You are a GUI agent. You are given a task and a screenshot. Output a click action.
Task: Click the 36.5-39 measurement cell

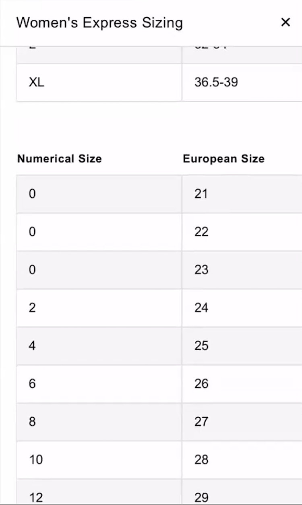242,83
